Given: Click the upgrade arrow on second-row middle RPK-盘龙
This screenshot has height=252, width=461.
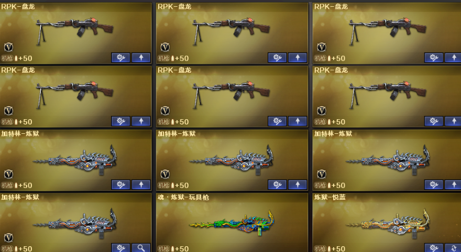Looking at the screenshot, I should (298, 121).
